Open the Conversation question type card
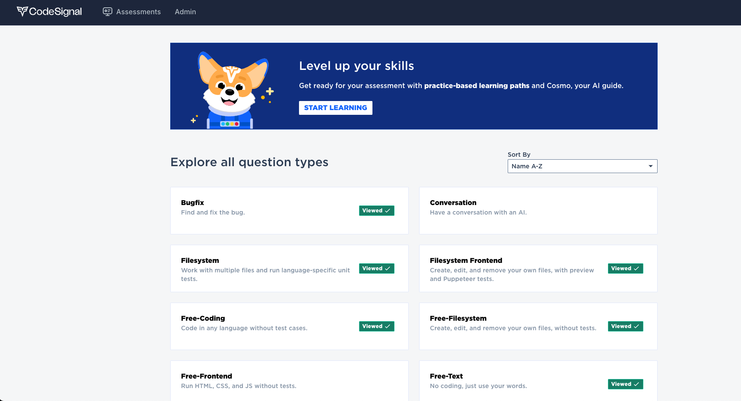Viewport: 741px width, 401px height. point(453,203)
